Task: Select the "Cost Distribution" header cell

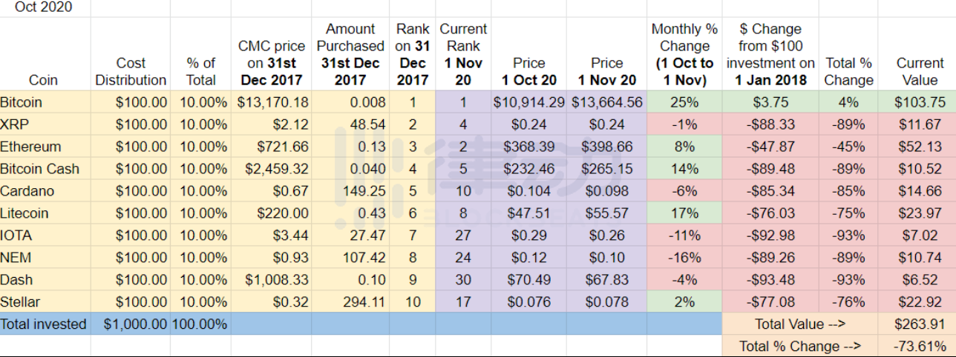Action: (x=131, y=71)
